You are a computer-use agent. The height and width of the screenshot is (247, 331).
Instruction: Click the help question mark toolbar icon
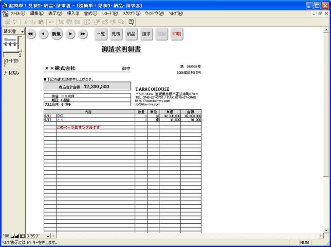point(131,22)
